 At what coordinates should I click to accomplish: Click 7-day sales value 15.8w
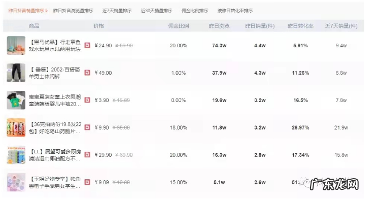coord(341,155)
